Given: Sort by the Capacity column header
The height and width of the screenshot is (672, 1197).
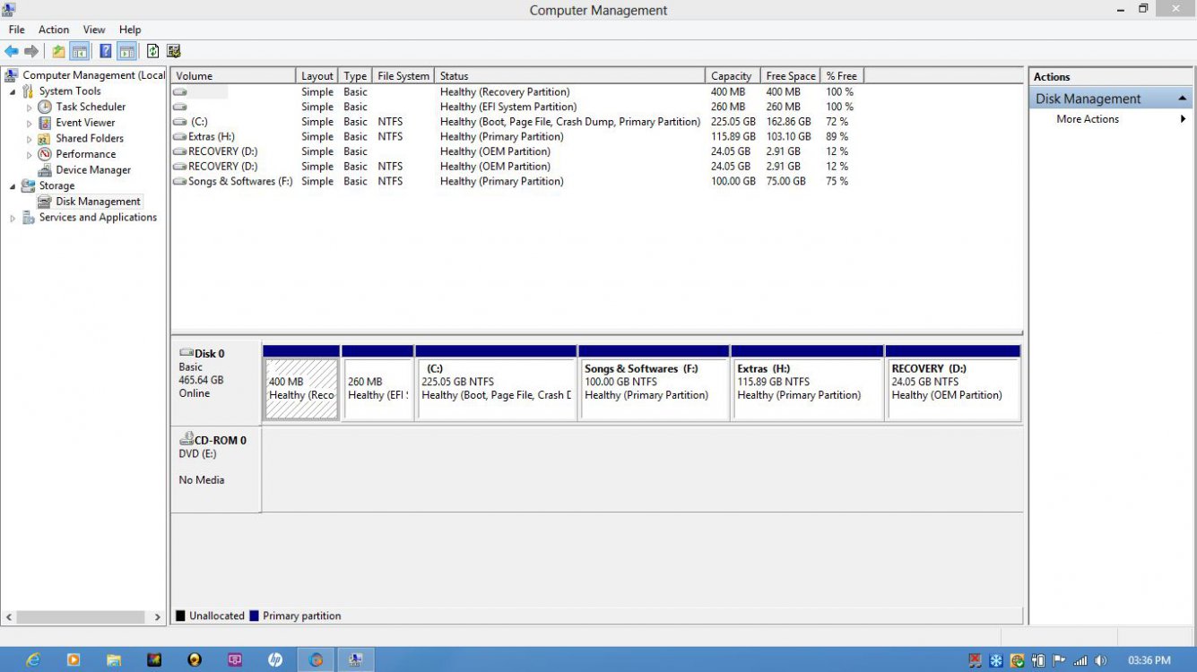Looking at the screenshot, I should tap(733, 76).
